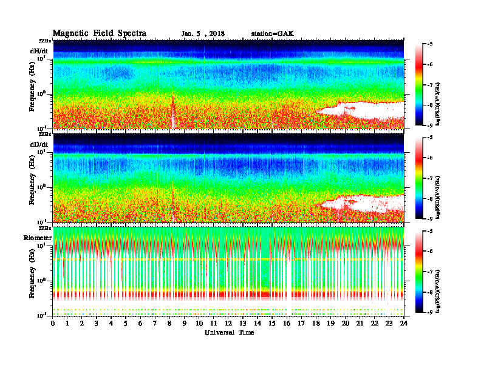Click the "11" hour tick on the time axis
The width and height of the screenshot is (481, 371).
[x=214, y=323]
